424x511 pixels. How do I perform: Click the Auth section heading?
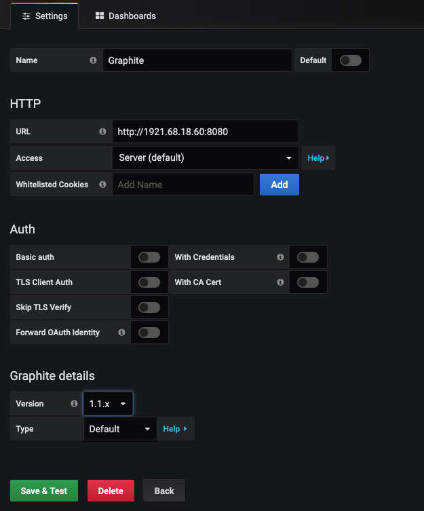tap(22, 229)
